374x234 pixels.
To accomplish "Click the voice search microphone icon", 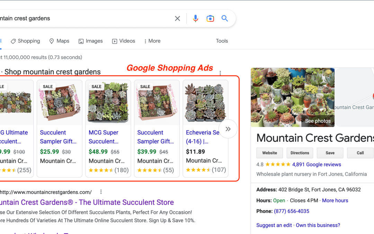I will [x=195, y=18].
